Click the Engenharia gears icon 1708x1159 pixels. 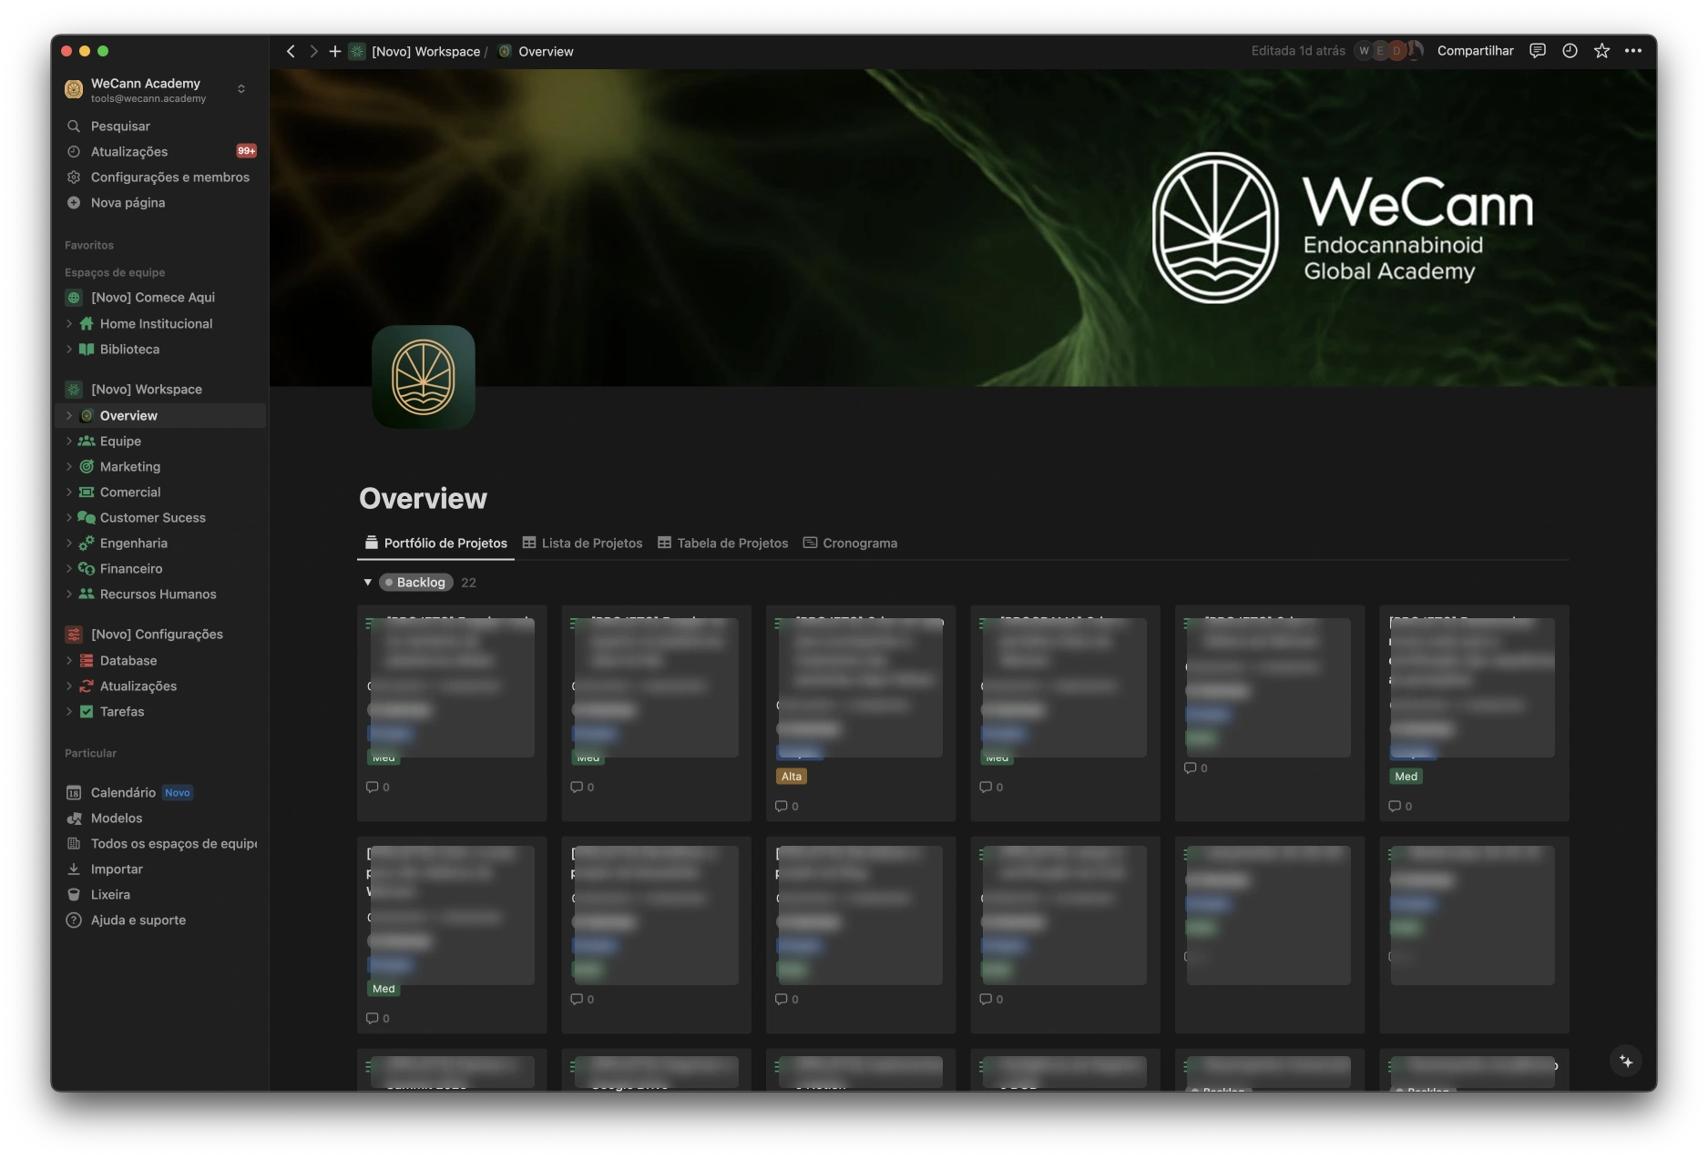tap(87, 543)
